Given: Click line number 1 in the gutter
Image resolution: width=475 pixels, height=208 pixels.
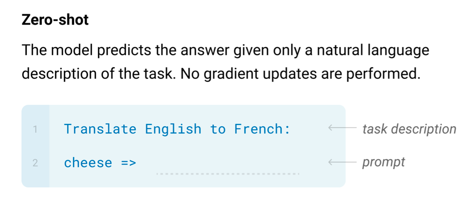Looking at the screenshot, I should tap(35, 129).
